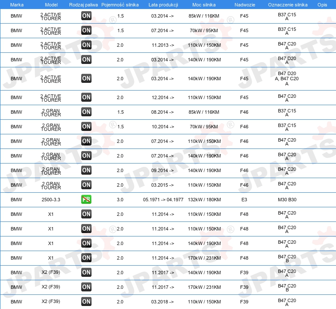The image size is (336, 309).
Task: Click the 03.2018 -> production date cell
Action: 162,302
